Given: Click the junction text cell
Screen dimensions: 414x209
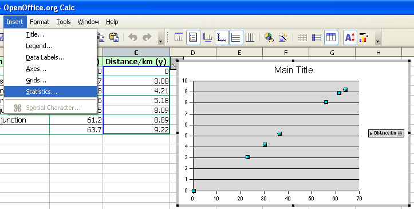Looking at the screenshot, I should coord(25,120).
